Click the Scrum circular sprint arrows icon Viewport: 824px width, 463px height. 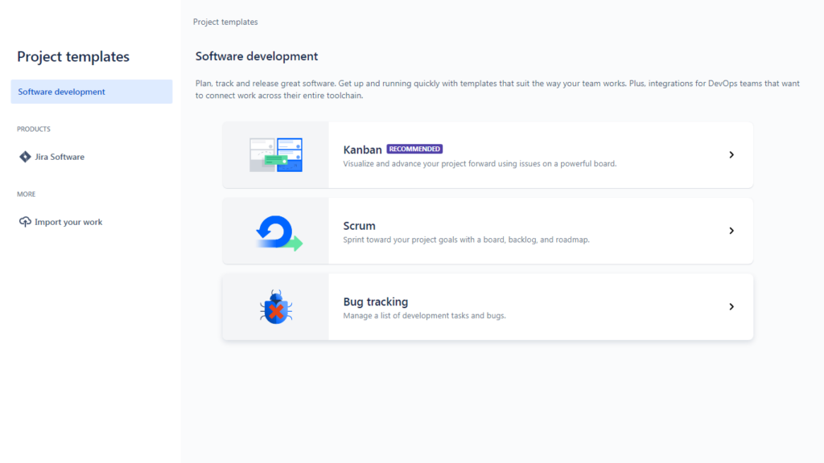coord(276,231)
